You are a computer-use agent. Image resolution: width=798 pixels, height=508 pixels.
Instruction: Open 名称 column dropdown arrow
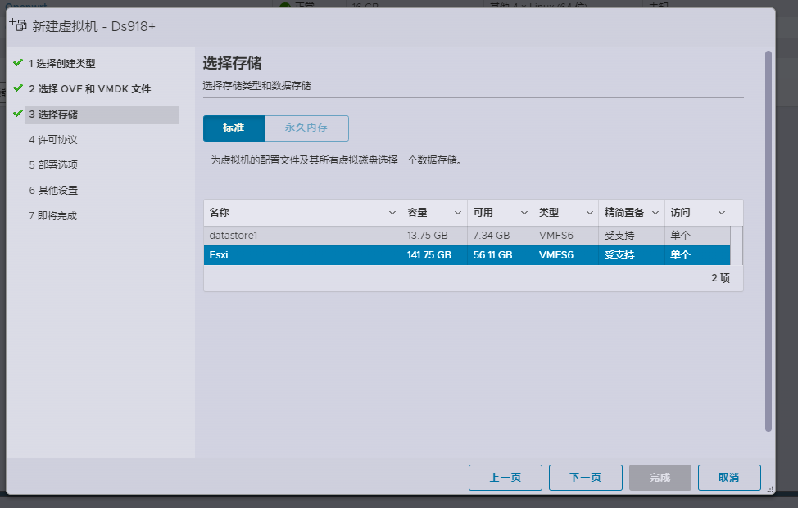point(391,213)
